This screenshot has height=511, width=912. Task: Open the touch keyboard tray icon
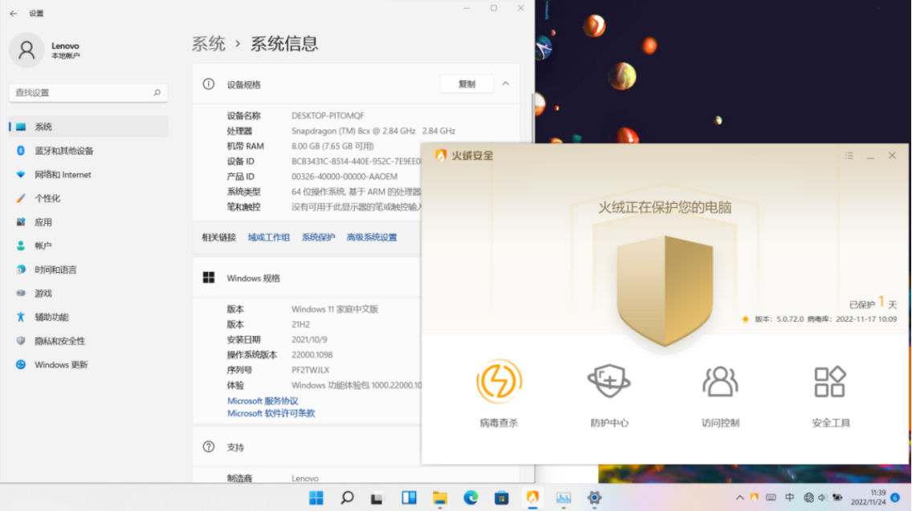(772, 497)
